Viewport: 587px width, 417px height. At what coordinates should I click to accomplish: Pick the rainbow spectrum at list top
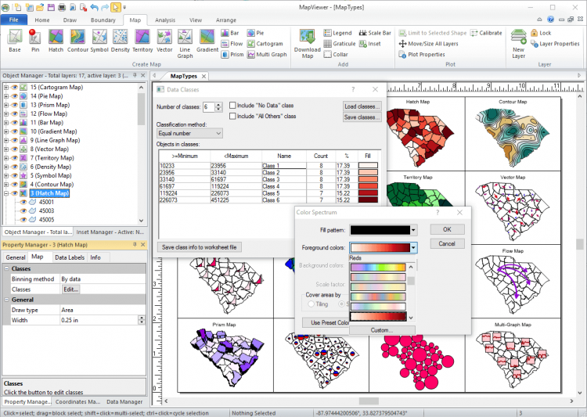[x=378, y=268]
